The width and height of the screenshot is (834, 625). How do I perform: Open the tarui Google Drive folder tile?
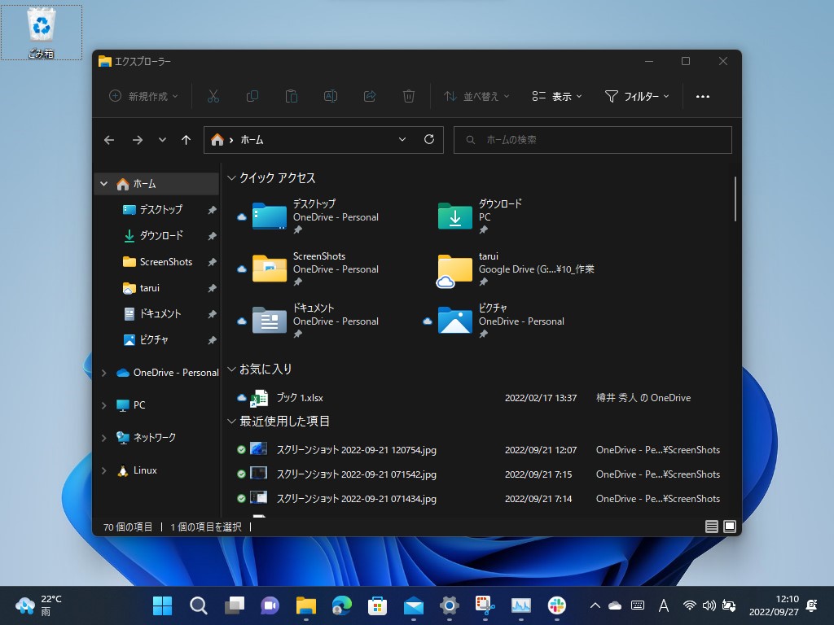coord(515,269)
